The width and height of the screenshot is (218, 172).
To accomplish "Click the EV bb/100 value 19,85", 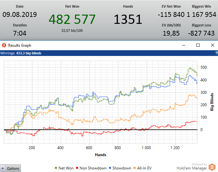I will (x=171, y=33).
